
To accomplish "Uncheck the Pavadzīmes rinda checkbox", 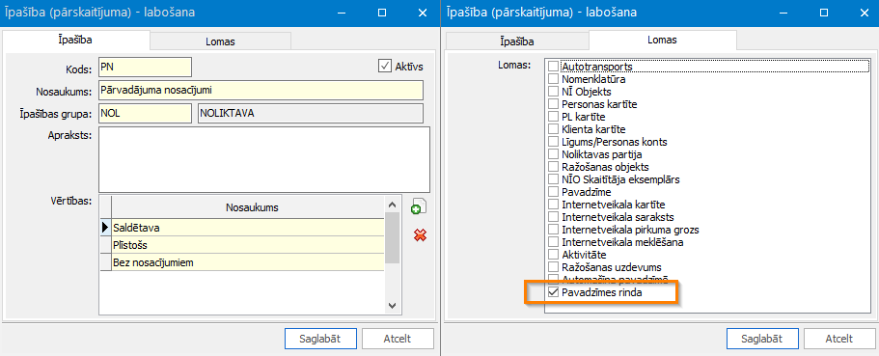I will [x=553, y=292].
